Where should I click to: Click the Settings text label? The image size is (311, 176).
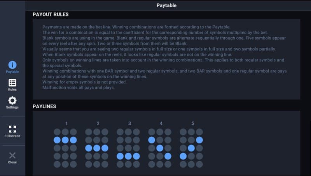click(12, 108)
